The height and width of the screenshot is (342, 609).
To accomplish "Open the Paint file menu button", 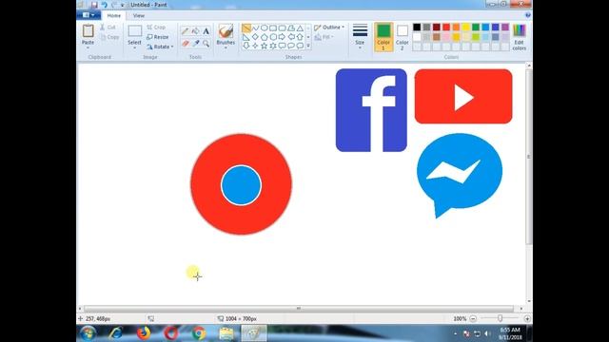I will (x=88, y=15).
